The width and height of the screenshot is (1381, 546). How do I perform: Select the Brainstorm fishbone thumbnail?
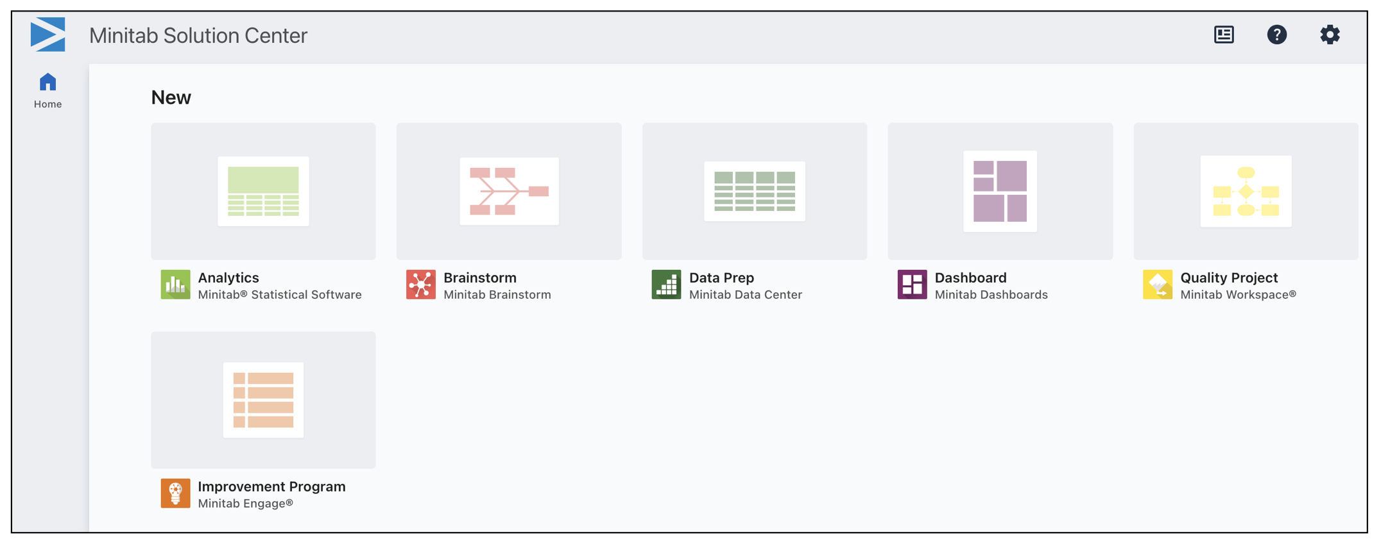point(509,191)
